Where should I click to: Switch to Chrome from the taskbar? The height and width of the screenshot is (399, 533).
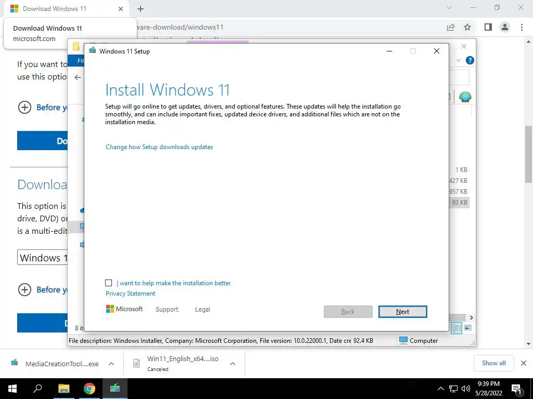click(90, 389)
